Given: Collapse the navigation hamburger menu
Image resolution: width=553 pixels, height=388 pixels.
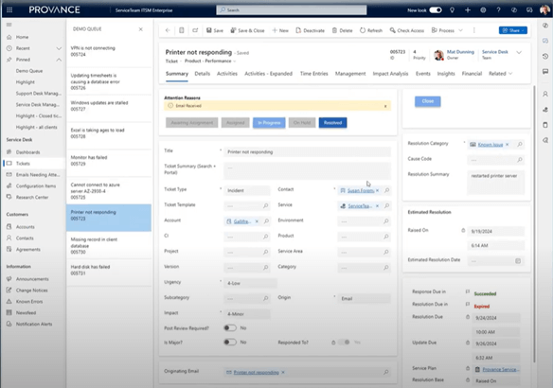Looking at the screenshot, I should click(9, 25).
